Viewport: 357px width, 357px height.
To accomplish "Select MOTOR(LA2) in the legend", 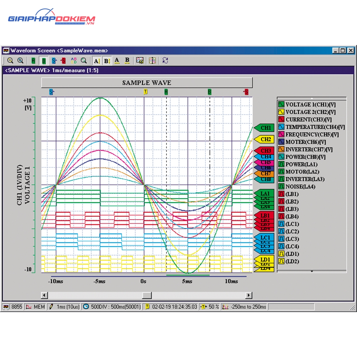I will pos(299,172).
